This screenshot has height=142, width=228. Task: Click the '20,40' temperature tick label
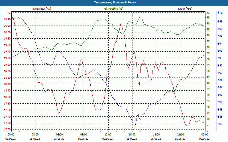tap(8, 19)
